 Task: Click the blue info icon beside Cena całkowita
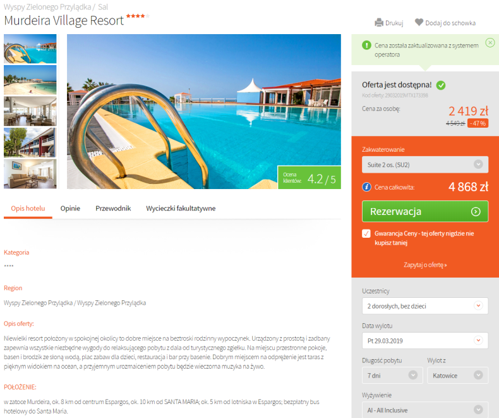tap(366, 187)
